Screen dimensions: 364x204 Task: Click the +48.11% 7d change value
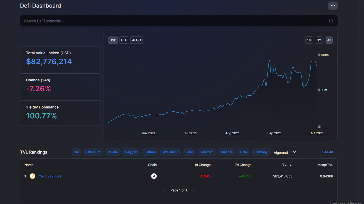(x=245, y=176)
